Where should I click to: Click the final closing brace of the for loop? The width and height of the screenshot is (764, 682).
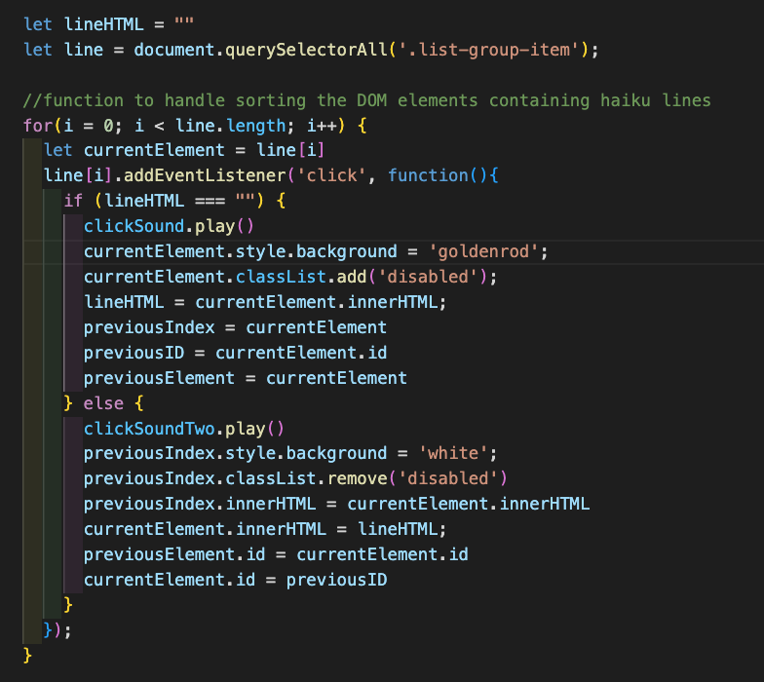tap(27, 655)
